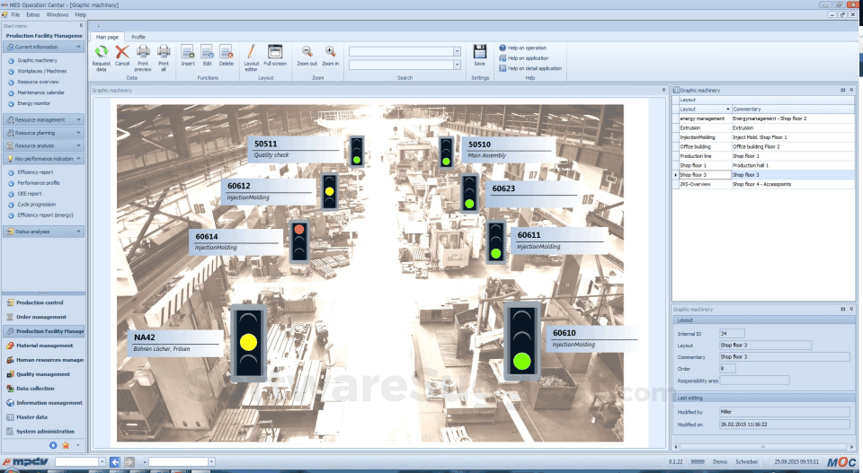Collapse the Current information section
863x473 pixels.
[x=43, y=48]
